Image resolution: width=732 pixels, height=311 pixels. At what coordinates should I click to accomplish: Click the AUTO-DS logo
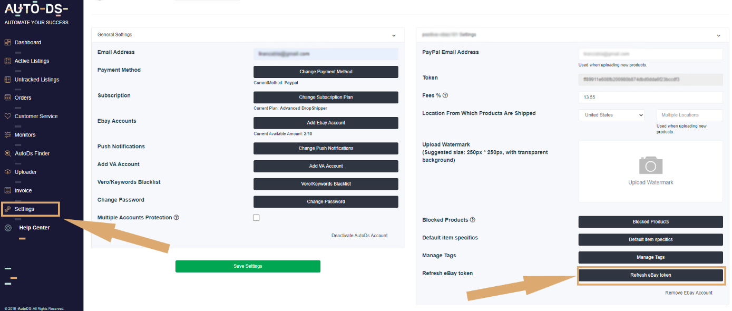[36, 8]
